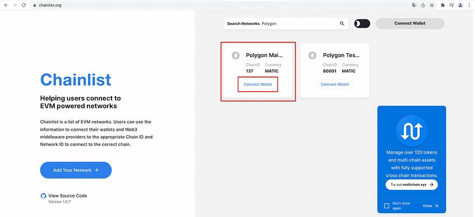Open the browser profile avatar
475x217 pixels.
[460, 5]
